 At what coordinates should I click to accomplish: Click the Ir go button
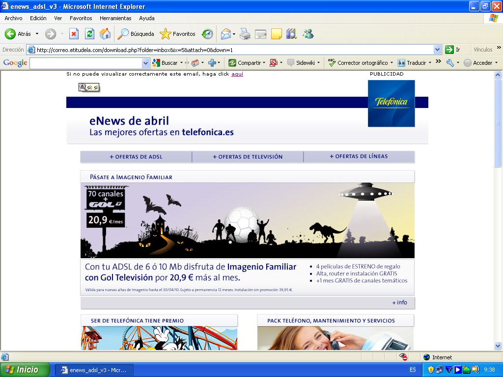pos(453,50)
